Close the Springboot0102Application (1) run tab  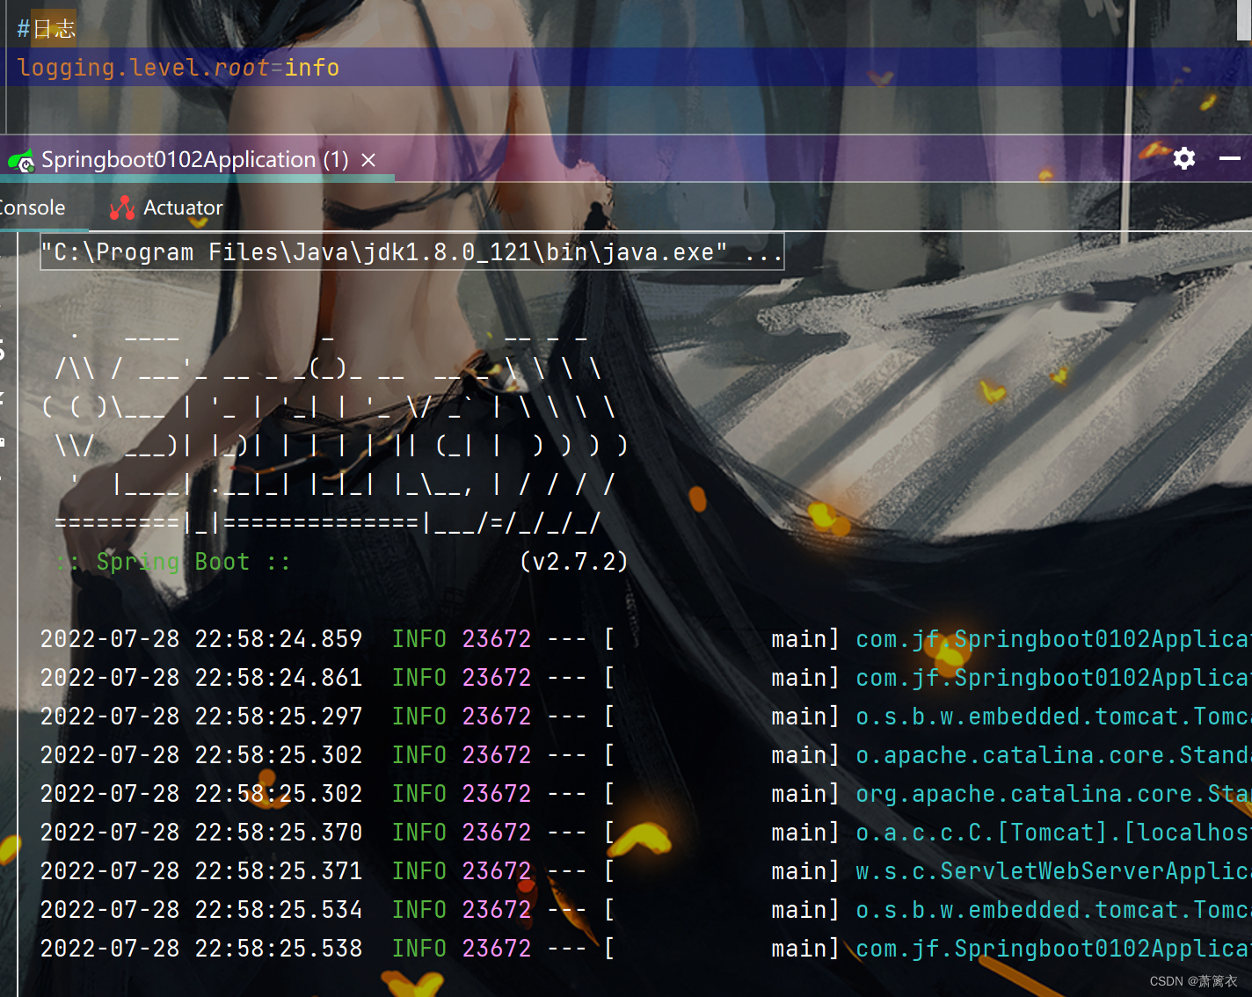[x=368, y=160]
